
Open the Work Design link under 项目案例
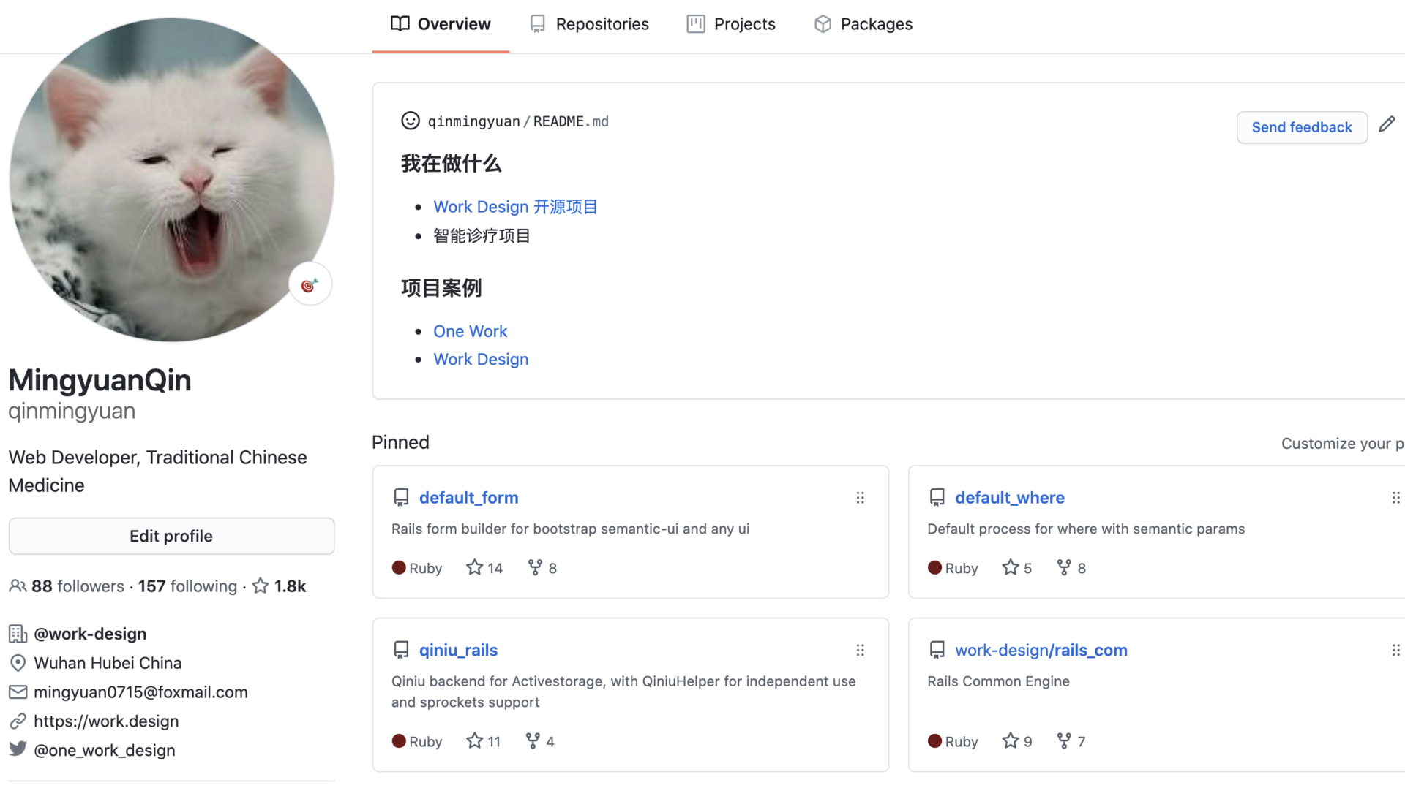[x=481, y=359]
